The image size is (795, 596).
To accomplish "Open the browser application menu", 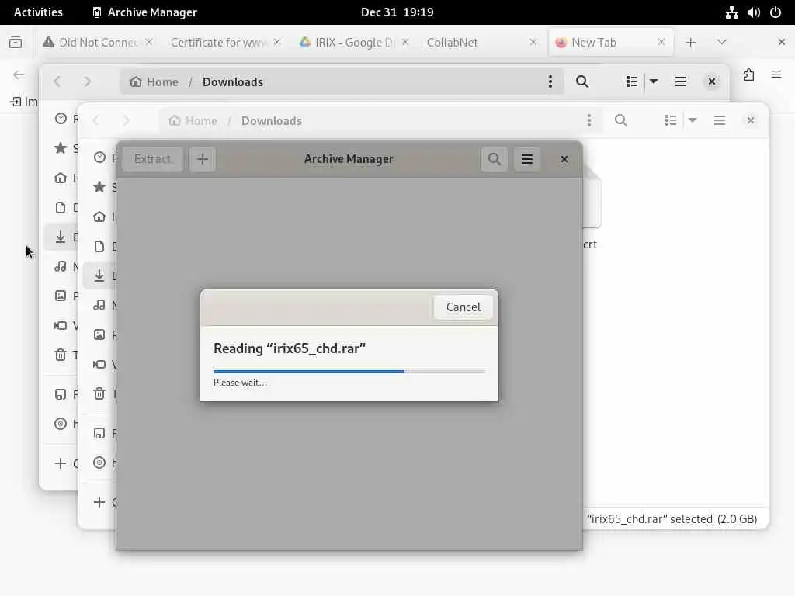I will [x=776, y=75].
